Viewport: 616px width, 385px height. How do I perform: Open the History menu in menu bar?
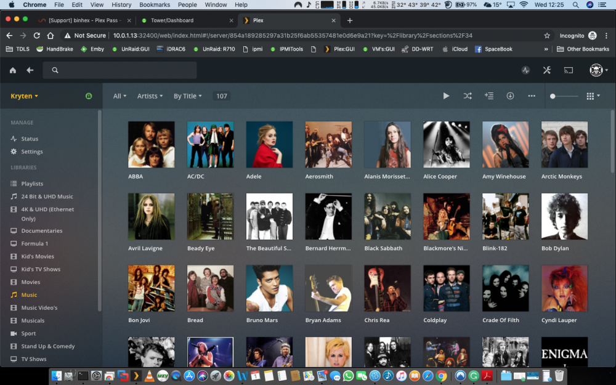coord(121,5)
